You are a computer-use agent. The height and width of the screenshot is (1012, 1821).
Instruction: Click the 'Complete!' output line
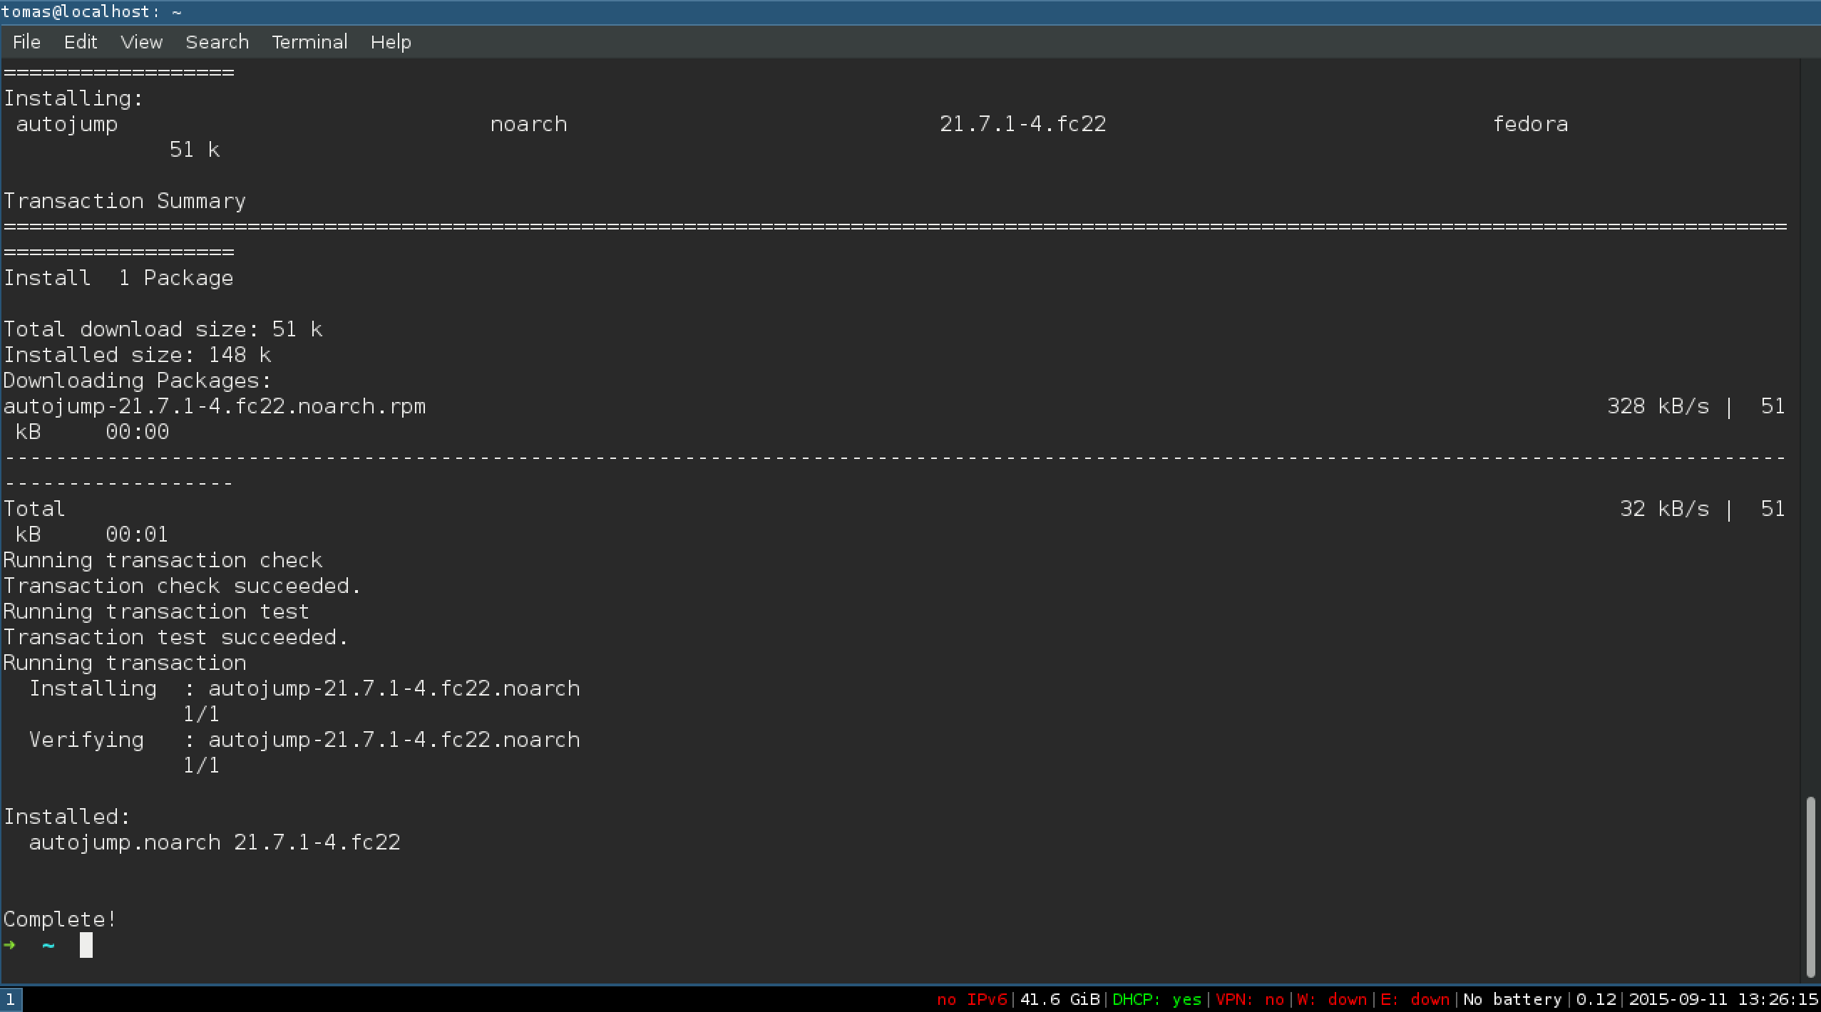tap(60, 919)
